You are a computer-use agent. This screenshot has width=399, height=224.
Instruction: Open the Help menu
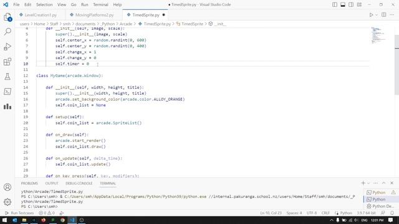pyautogui.click(x=117, y=4)
